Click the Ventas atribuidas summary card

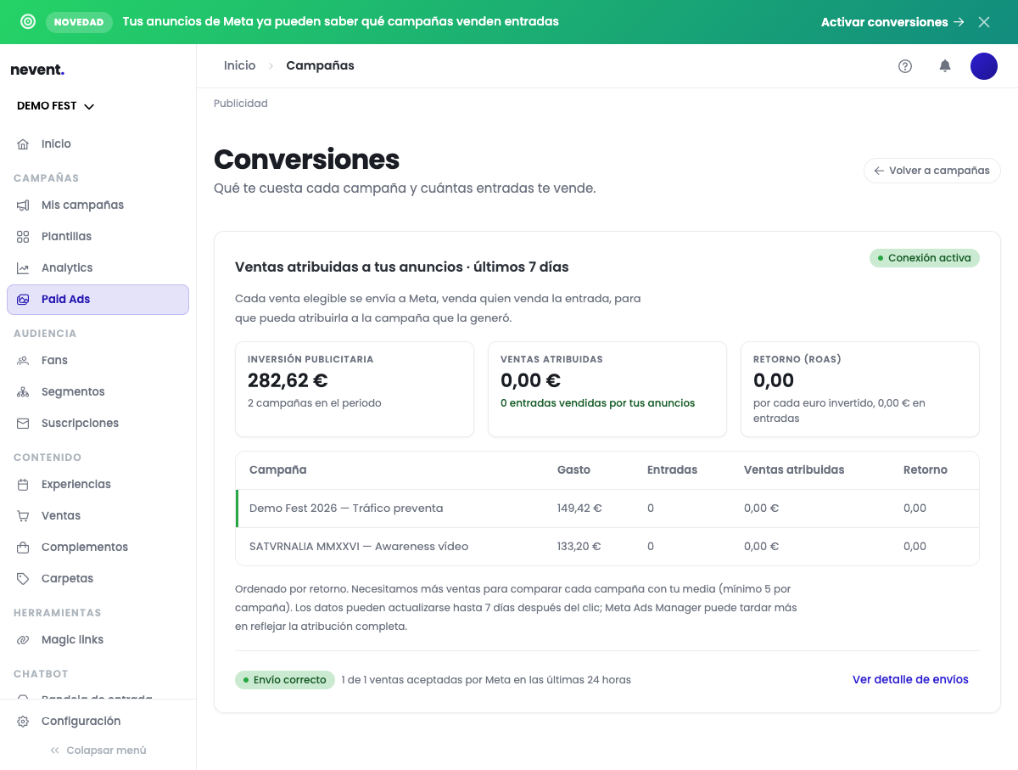(607, 390)
